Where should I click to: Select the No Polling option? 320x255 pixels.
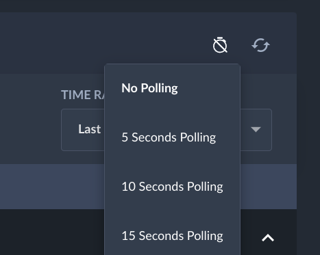(x=149, y=88)
